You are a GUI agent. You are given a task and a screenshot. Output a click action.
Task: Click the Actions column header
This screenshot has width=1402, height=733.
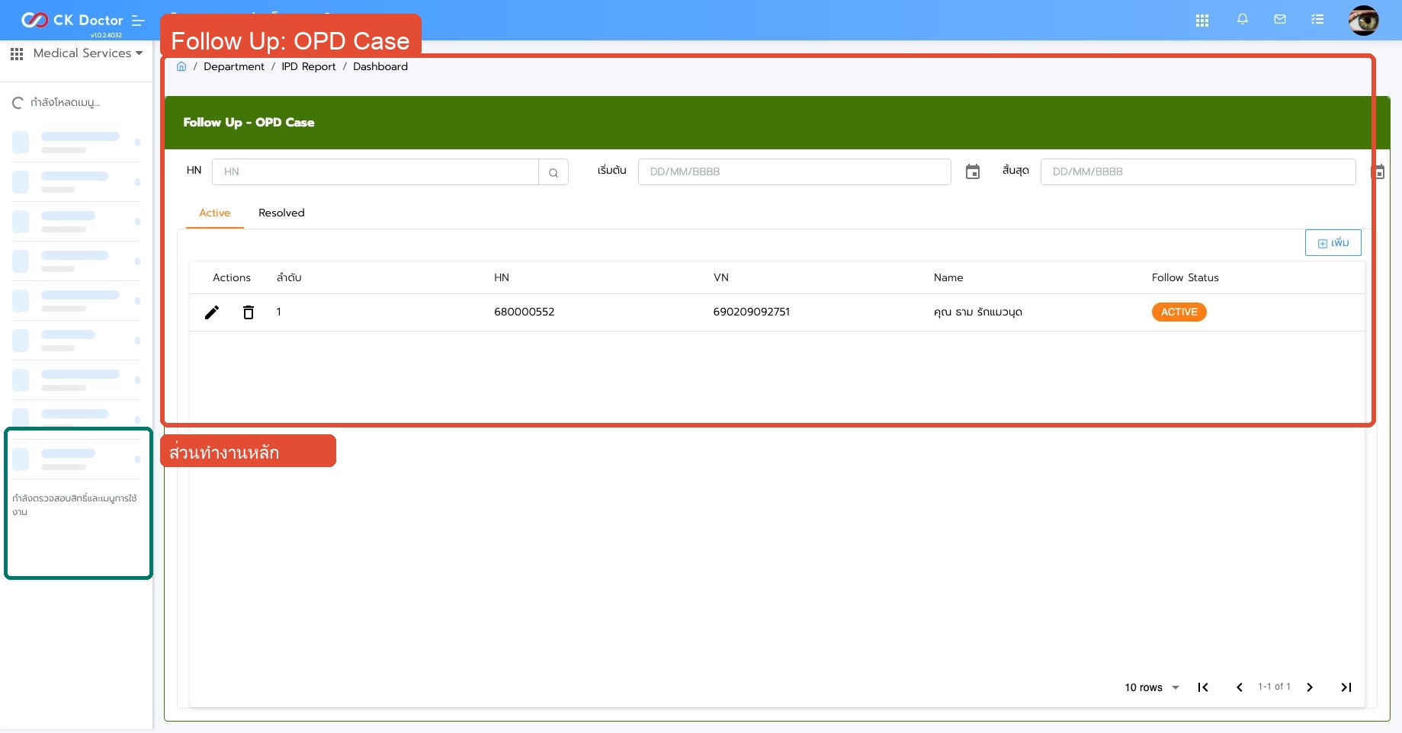coord(232,277)
